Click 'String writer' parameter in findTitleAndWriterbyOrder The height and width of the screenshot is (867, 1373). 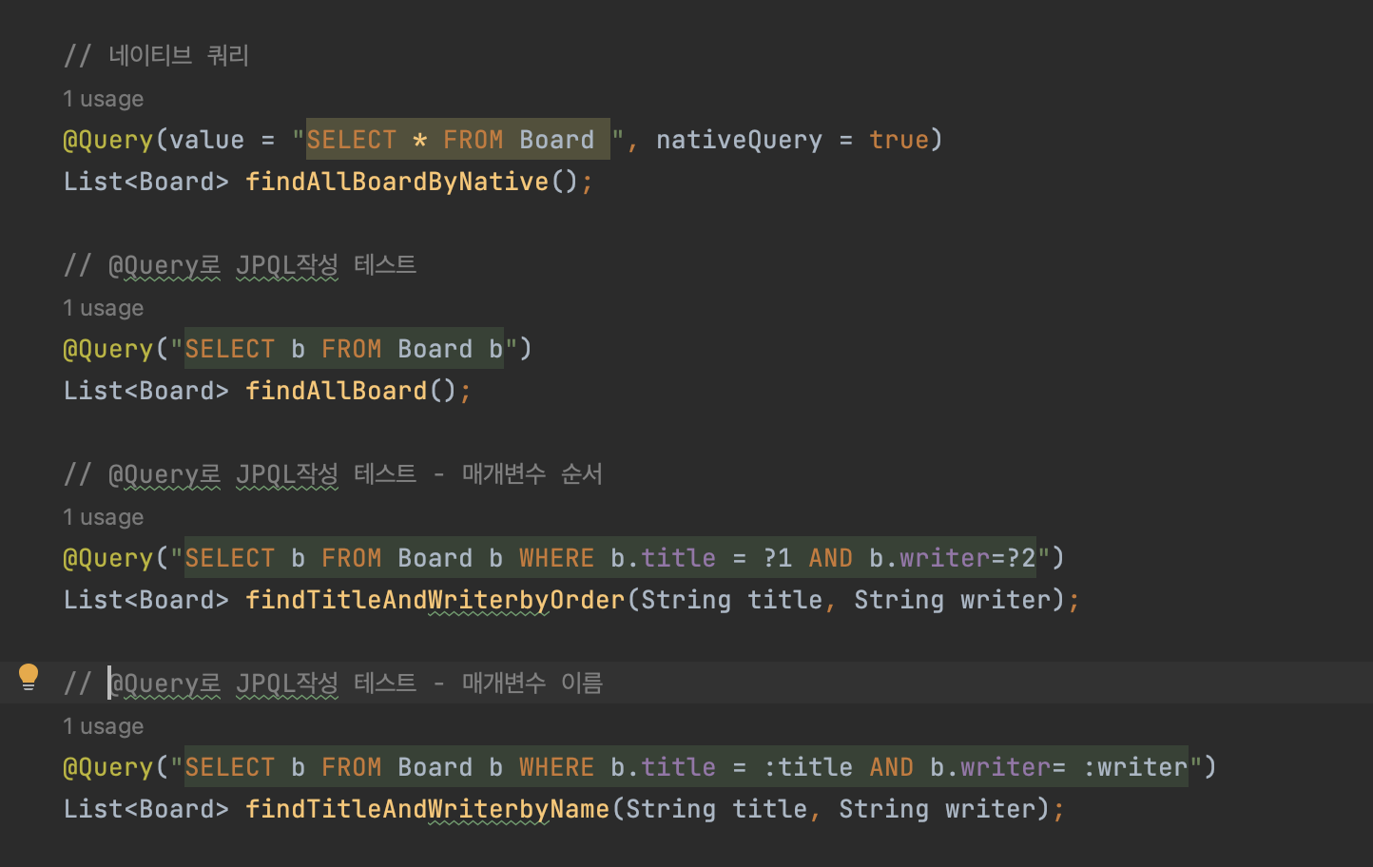(x=952, y=600)
